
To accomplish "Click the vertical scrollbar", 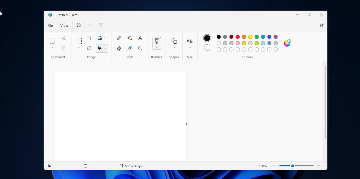I will (x=325, y=102).
